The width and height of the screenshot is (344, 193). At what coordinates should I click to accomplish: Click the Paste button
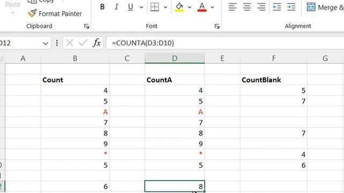[x=13, y=4]
